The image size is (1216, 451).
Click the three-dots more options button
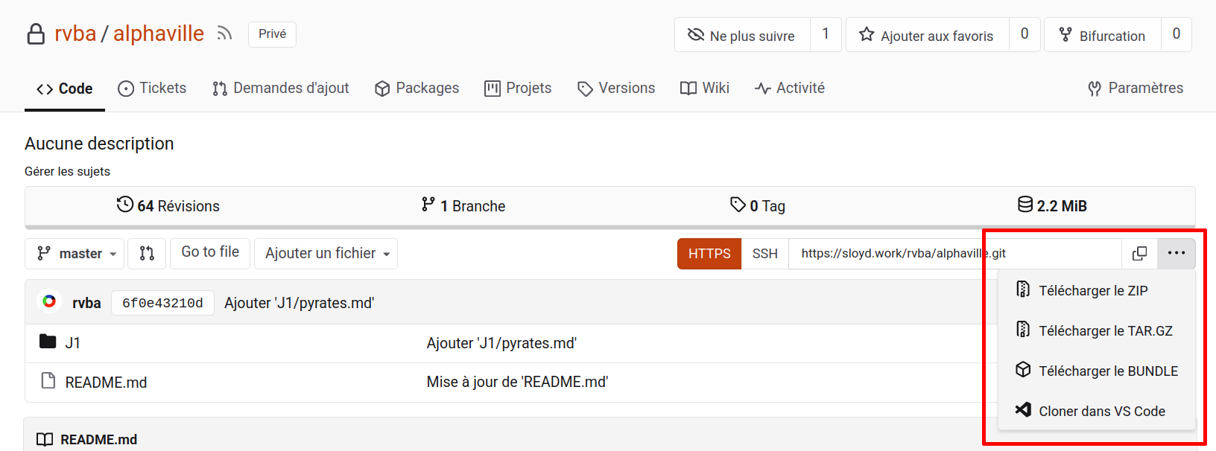click(1177, 254)
